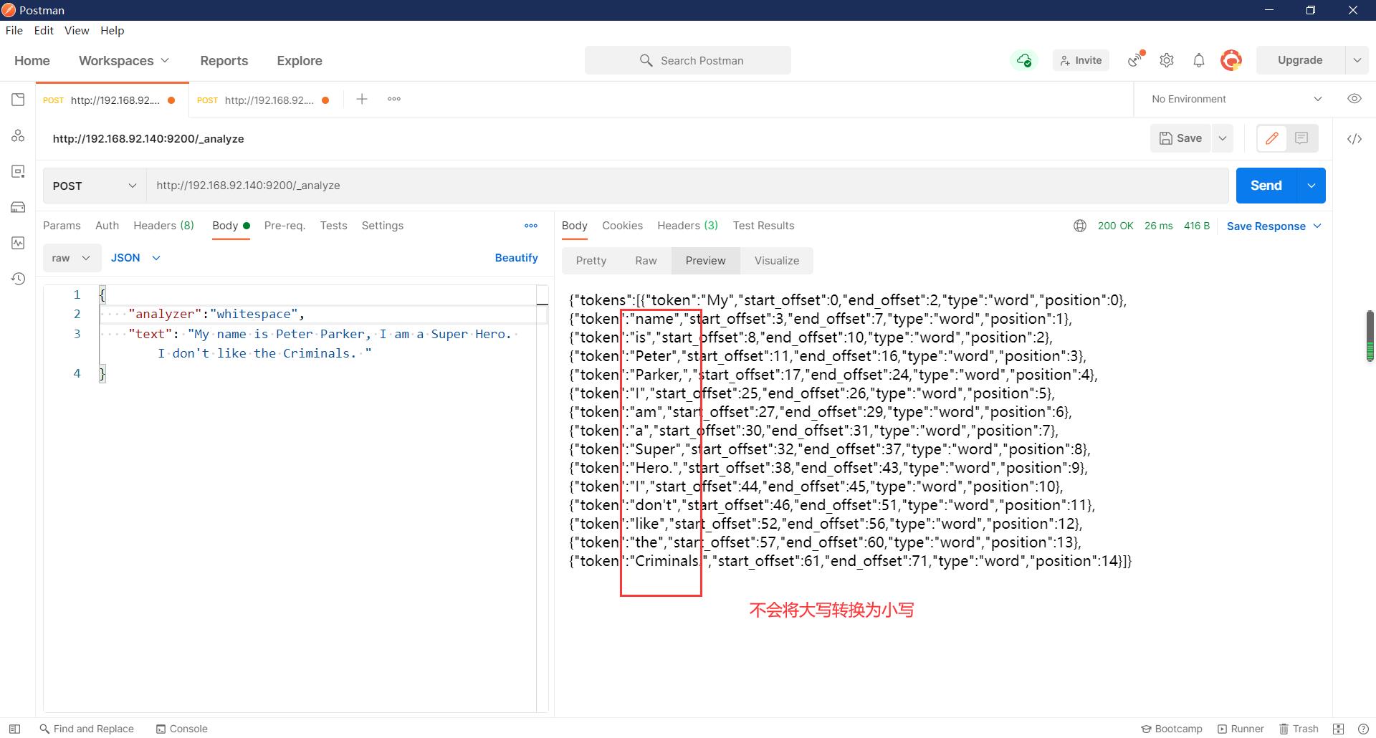The image size is (1376, 738).
Task: Open the Edit menu
Action: coord(44,31)
